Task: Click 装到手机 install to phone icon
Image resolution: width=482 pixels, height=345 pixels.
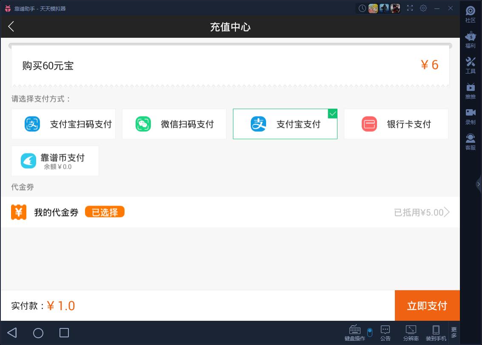Action: tap(436, 333)
